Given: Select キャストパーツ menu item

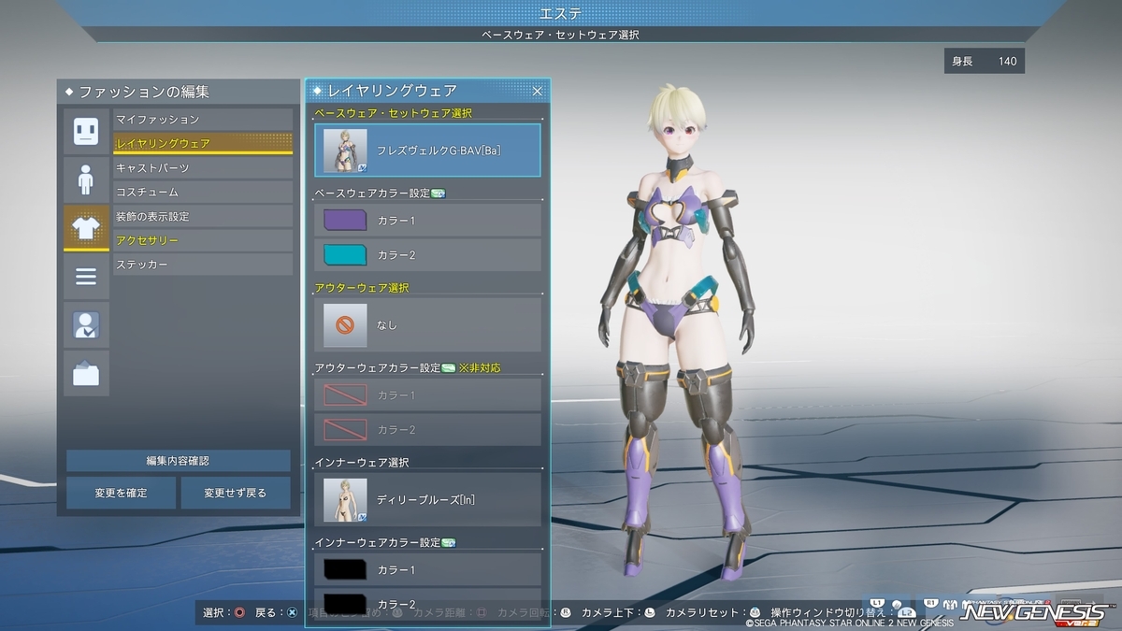Looking at the screenshot, I should pos(203,168).
